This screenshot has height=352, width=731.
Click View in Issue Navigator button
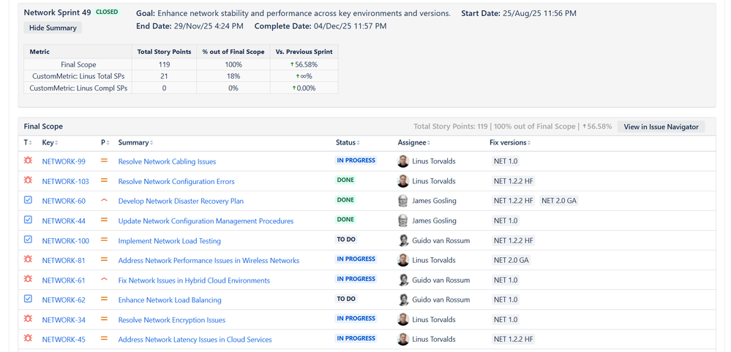tap(661, 126)
